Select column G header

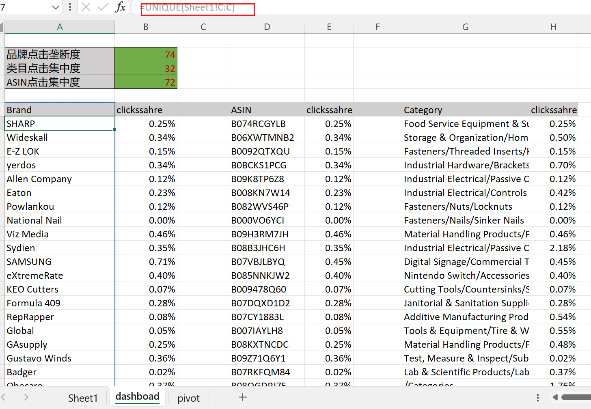466,27
